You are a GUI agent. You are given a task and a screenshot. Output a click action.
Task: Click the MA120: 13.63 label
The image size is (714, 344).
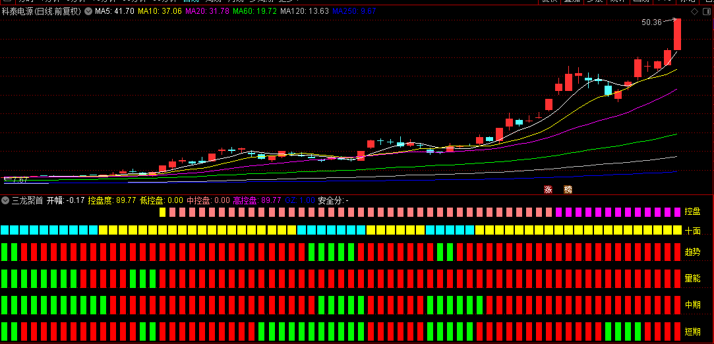point(304,11)
